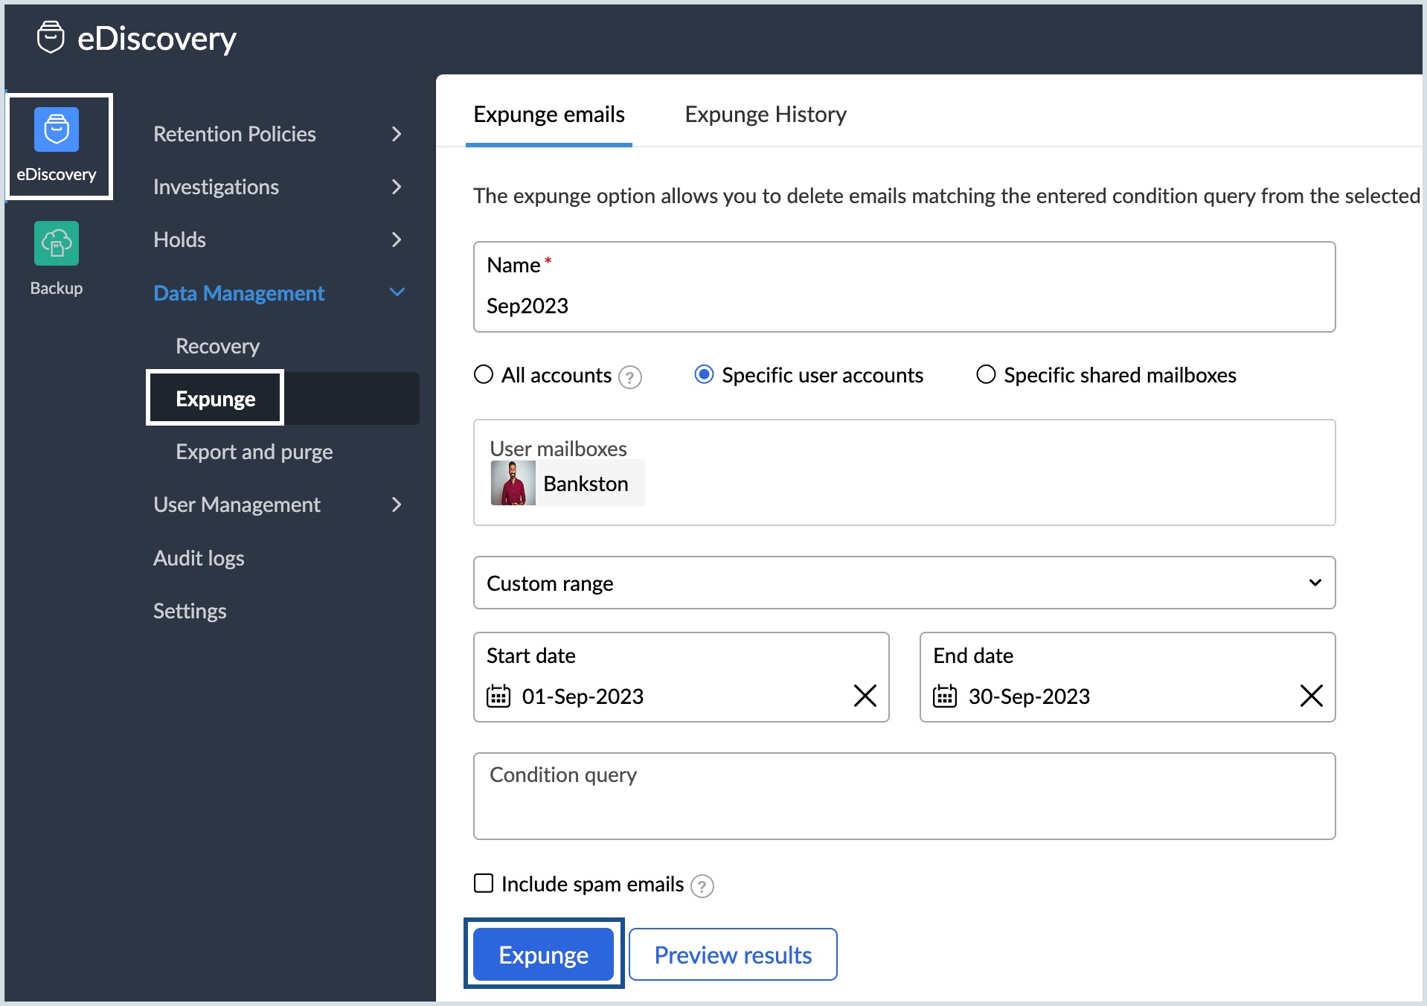Click the blue Expunge button
The width and height of the screenshot is (1427, 1006).
[x=543, y=955]
